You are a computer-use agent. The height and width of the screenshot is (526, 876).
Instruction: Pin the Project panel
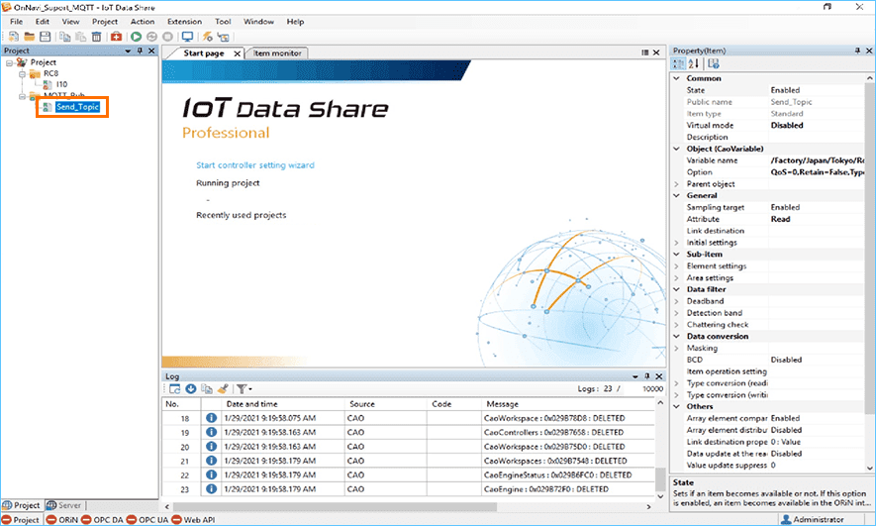click(140, 51)
